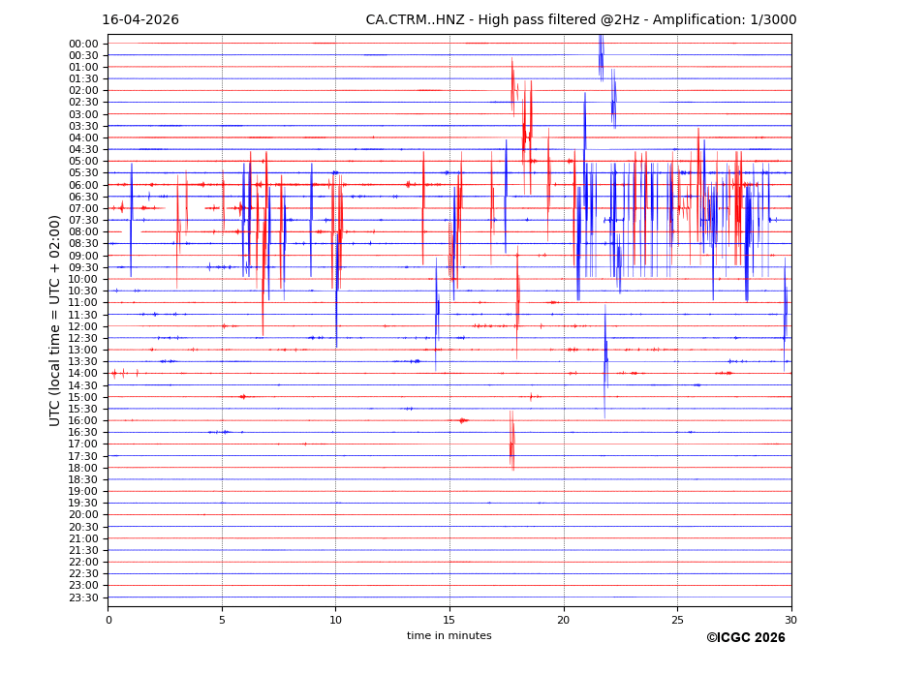The width and height of the screenshot is (898, 674).
Task: Select the 17:30 time row label
Action: [x=83, y=456]
